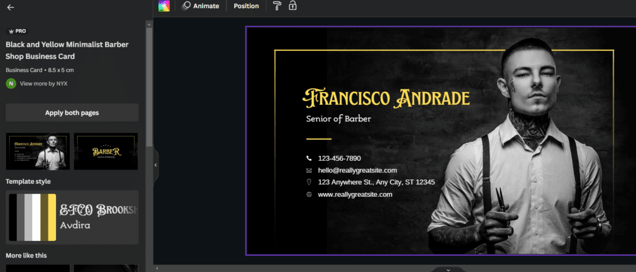Click the location pin icon on card

(x=309, y=182)
